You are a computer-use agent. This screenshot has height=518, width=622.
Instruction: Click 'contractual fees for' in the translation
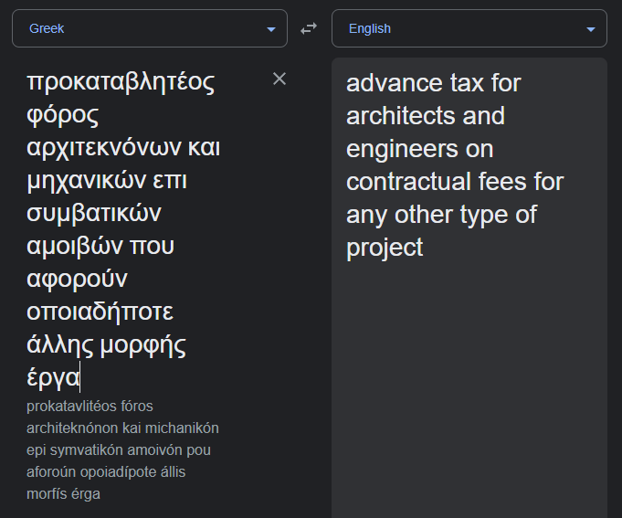tap(455, 182)
